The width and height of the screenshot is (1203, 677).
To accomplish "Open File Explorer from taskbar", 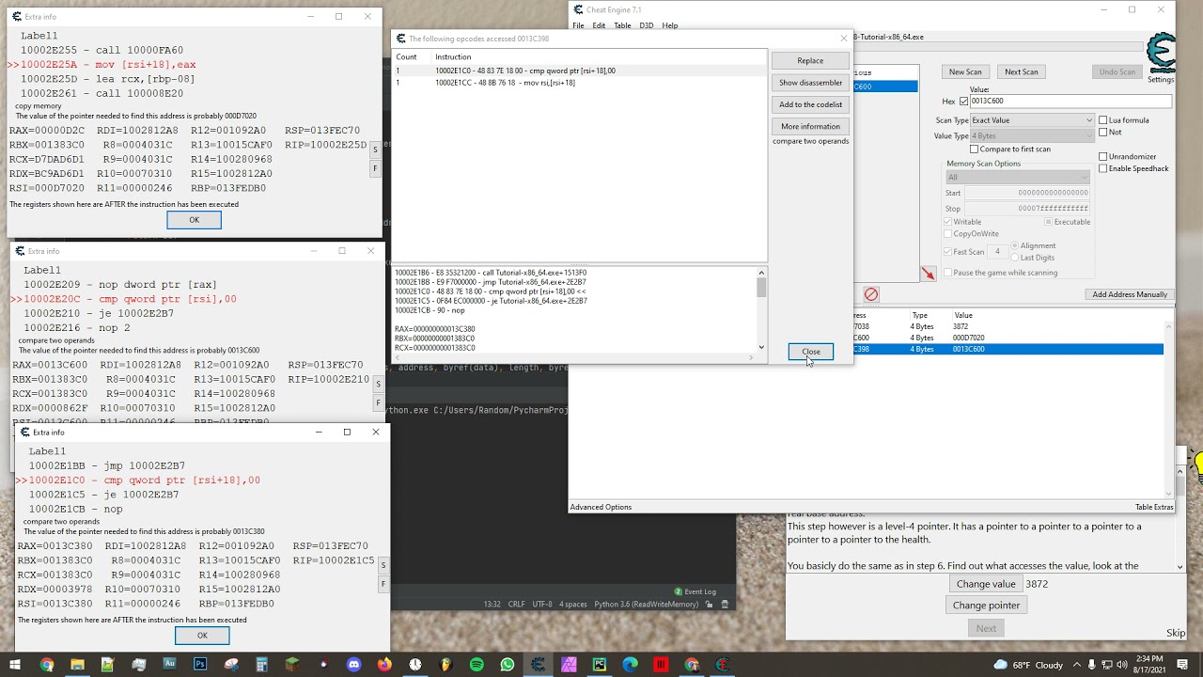I will click(x=77, y=665).
